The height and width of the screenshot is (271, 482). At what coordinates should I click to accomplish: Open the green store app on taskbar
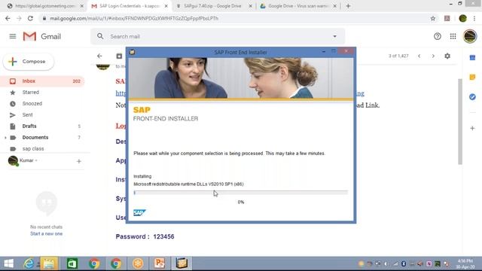tap(72, 263)
